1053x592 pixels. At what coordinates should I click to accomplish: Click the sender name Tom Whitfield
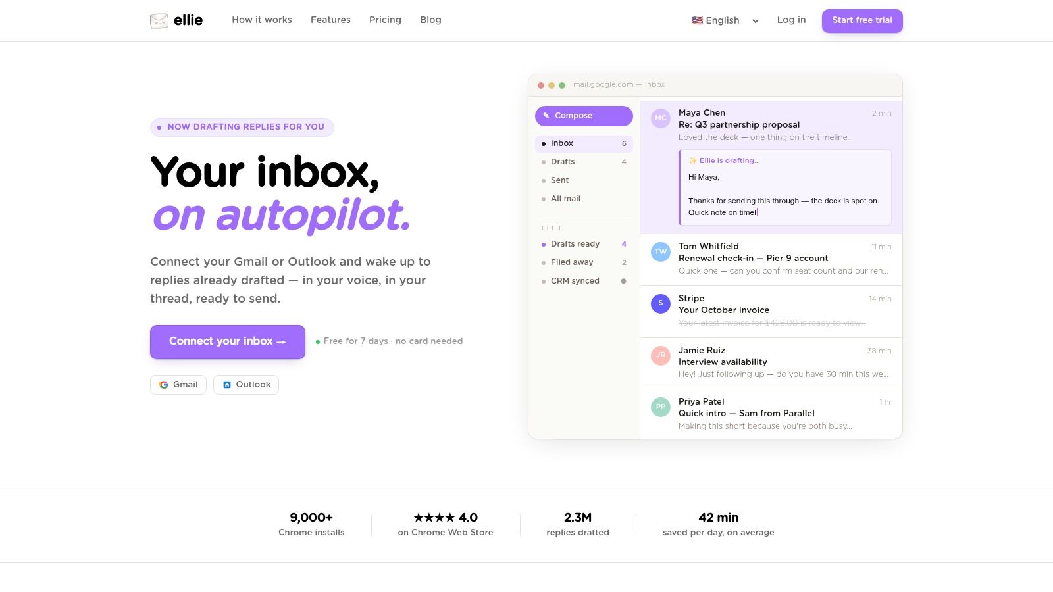(x=709, y=247)
